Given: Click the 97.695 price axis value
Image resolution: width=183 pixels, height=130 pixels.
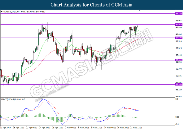Looking at the screenshot, I should [x=179, y=35].
